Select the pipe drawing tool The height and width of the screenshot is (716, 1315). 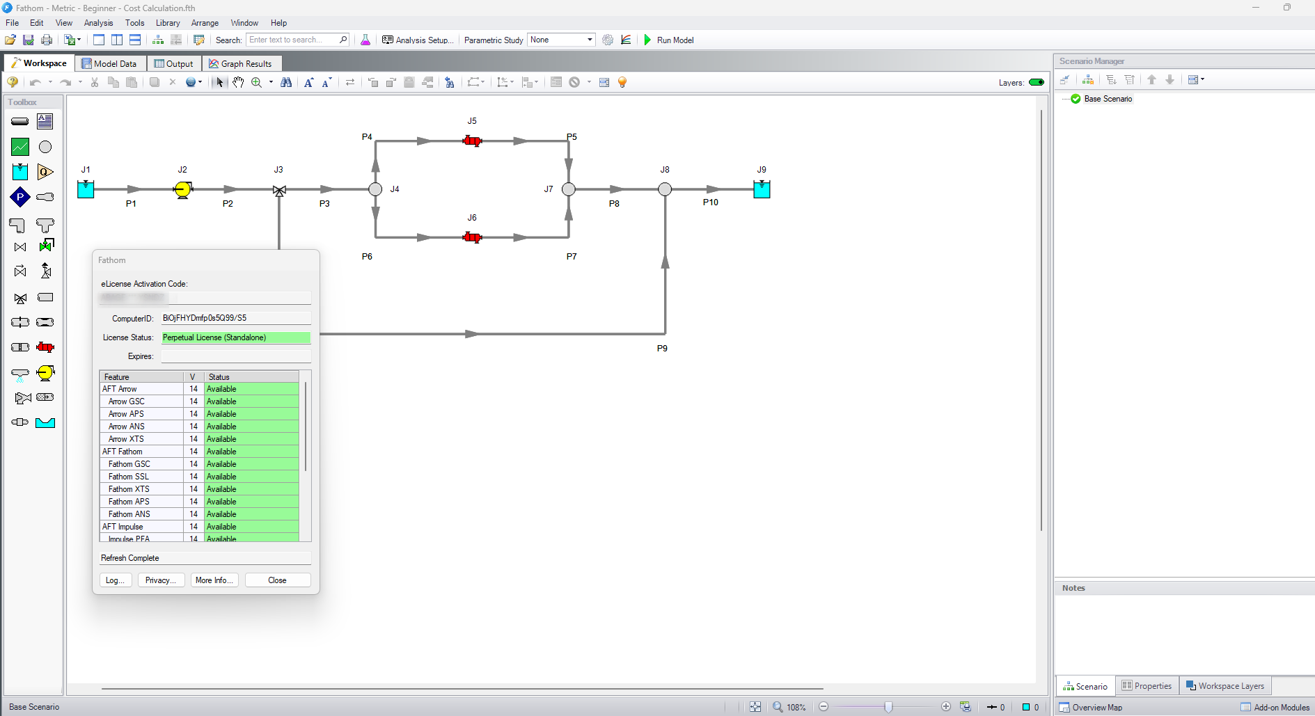[x=20, y=122]
